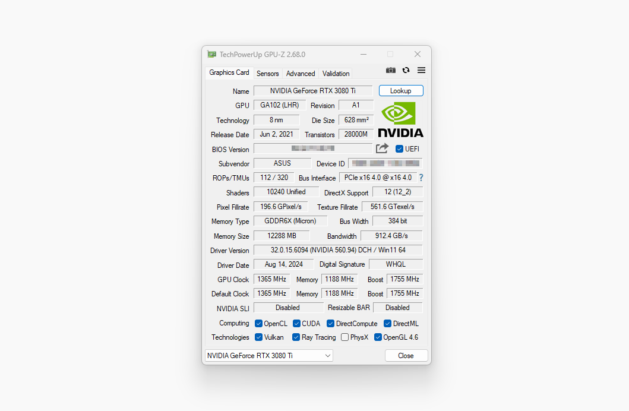Click the Lookup button

pos(401,91)
